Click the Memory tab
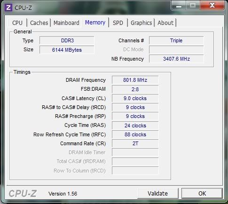The image size is (228, 204). 95,23
